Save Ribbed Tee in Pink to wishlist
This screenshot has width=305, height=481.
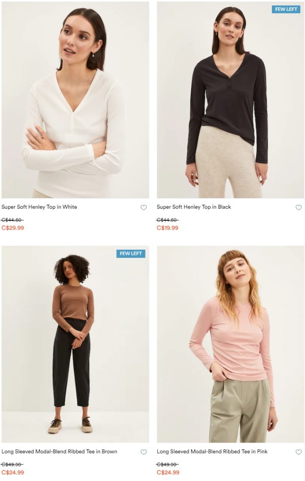[298, 452]
